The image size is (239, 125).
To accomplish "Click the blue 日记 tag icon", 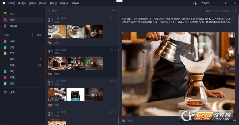I will 5,83.
